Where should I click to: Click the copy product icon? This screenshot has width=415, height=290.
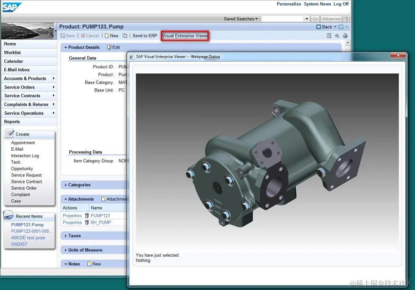click(125, 36)
